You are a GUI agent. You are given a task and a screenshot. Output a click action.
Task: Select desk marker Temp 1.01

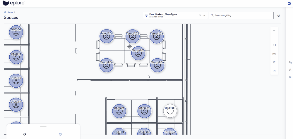click(x=107, y=36)
